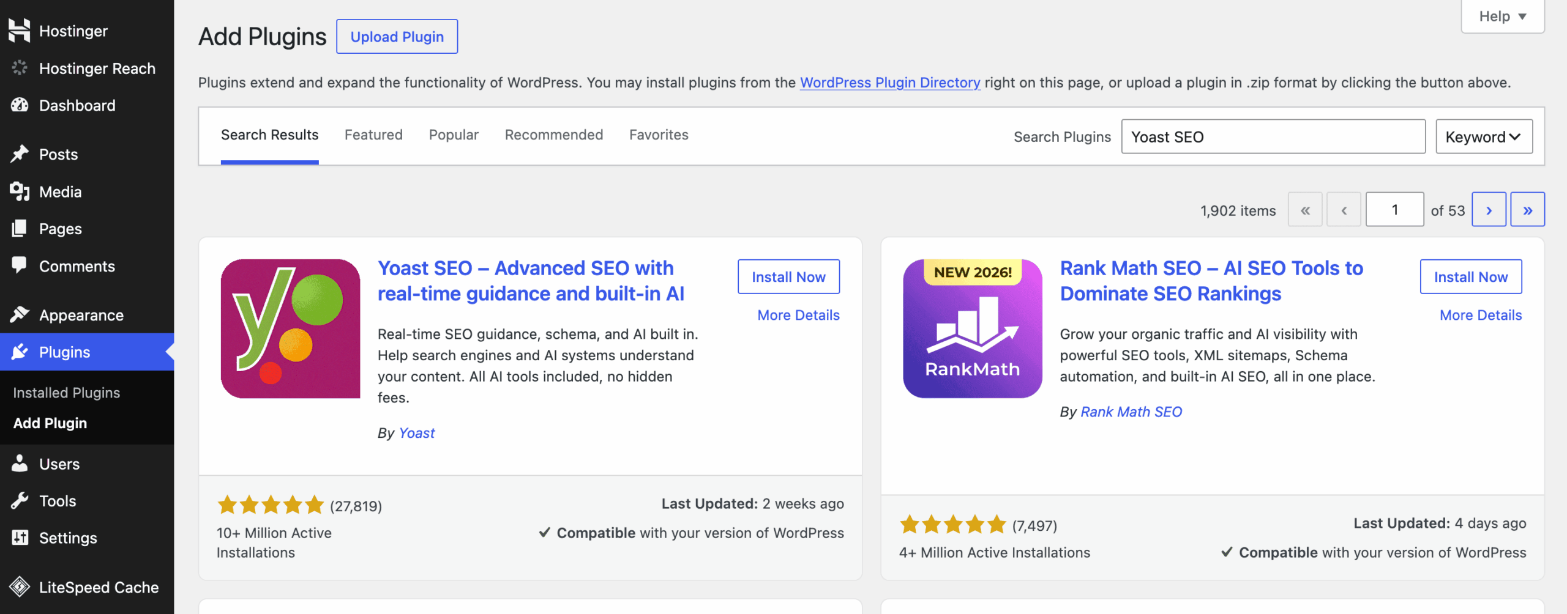Click the current page number field
This screenshot has height=614, width=1567.
point(1395,210)
